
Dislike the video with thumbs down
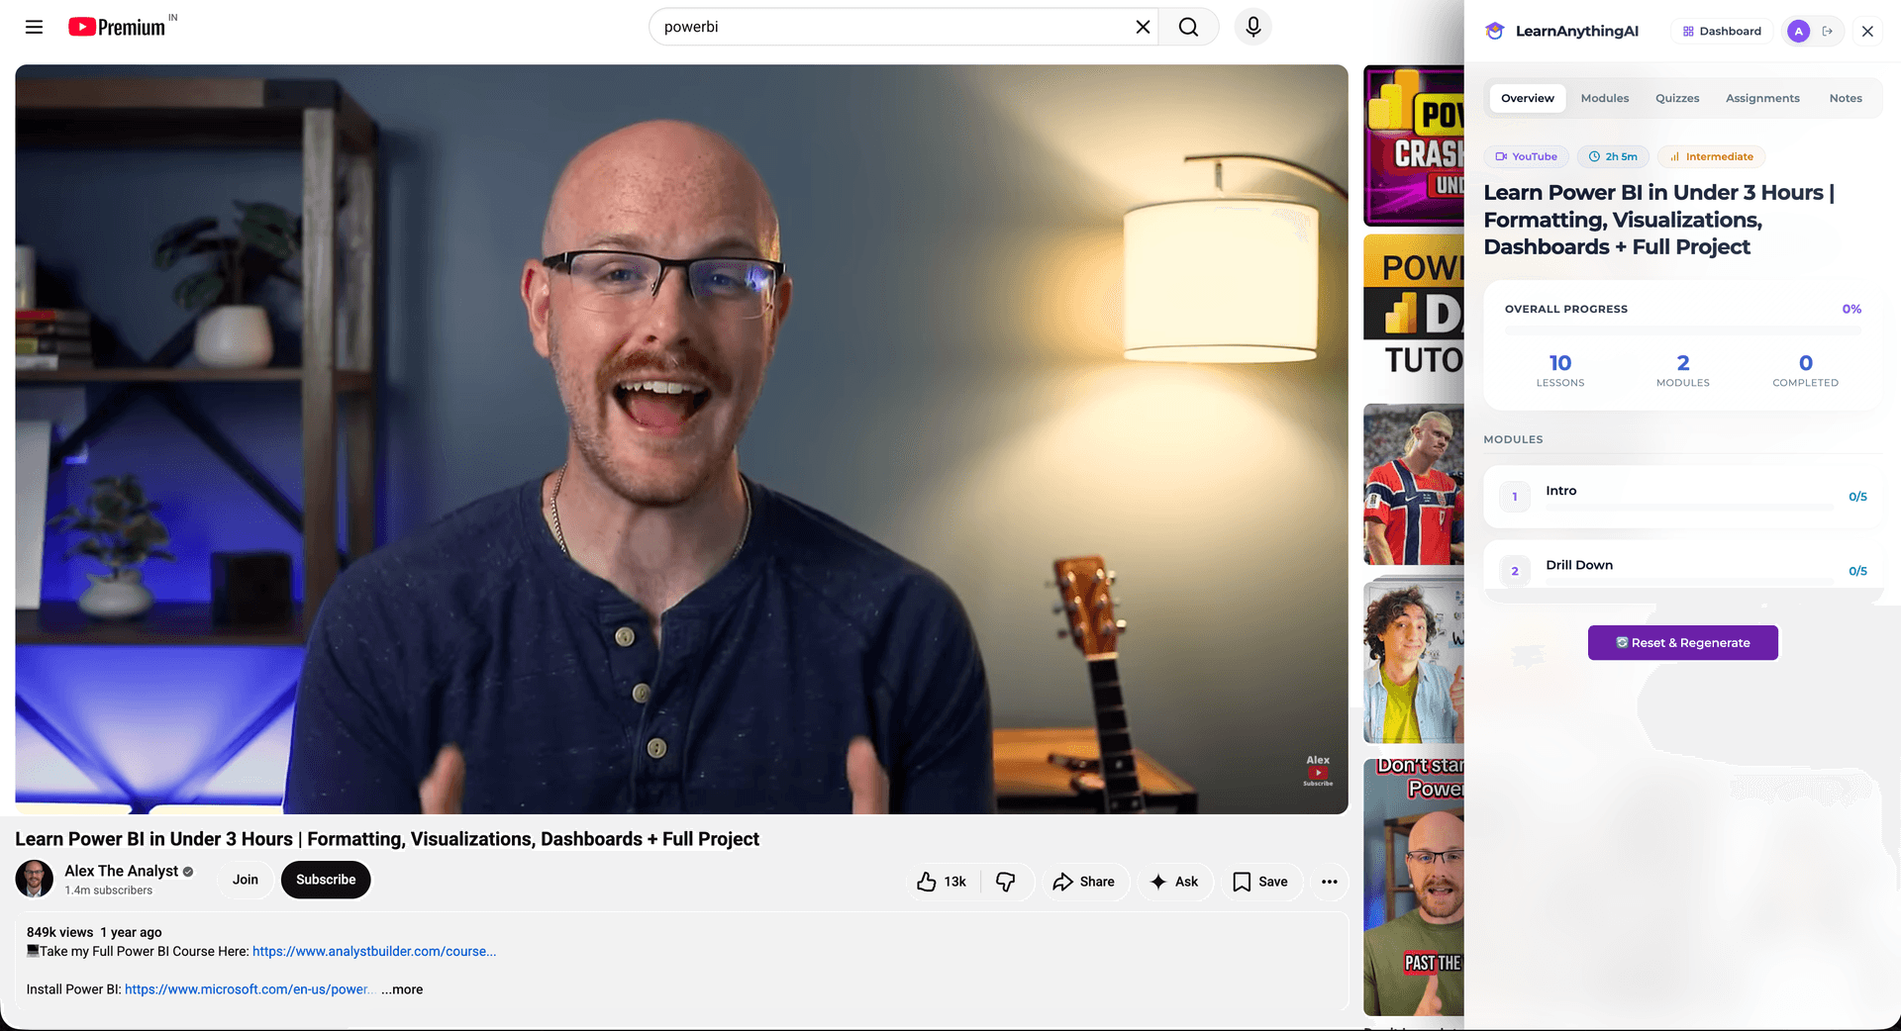[x=1006, y=882]
